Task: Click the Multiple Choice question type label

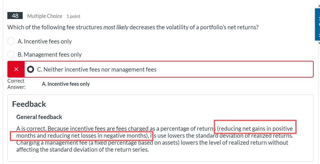Action: pyautogui.click(x=45, y=16)
